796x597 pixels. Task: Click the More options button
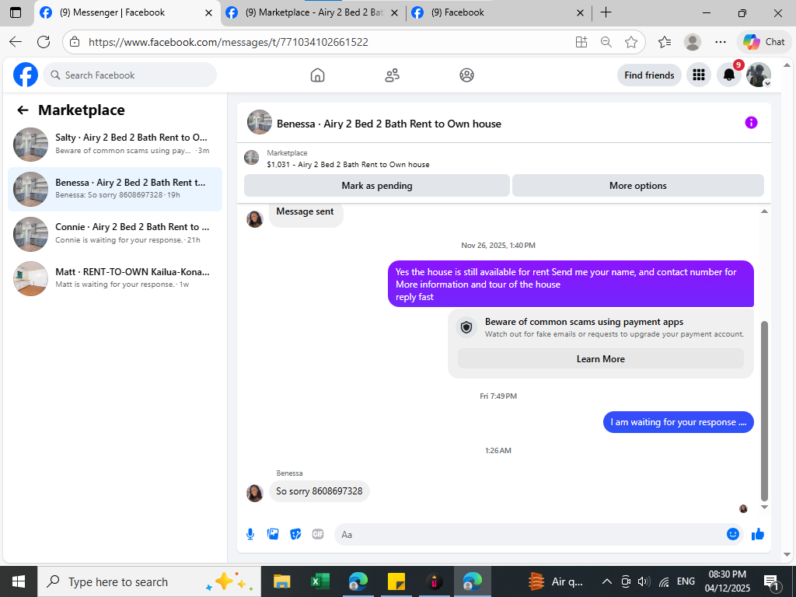click(637, 185)
